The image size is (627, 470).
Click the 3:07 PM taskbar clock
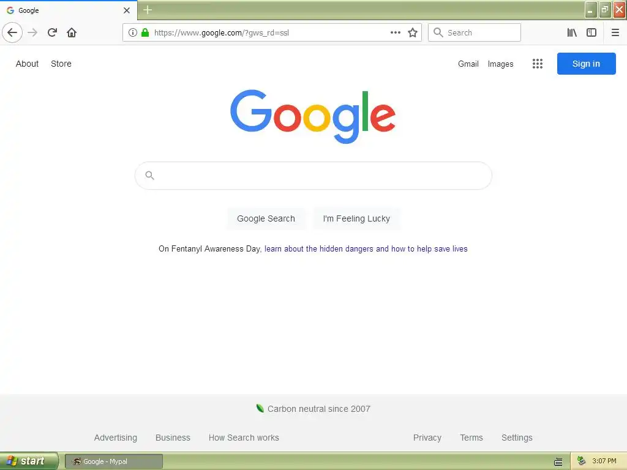tap(604, 461)
